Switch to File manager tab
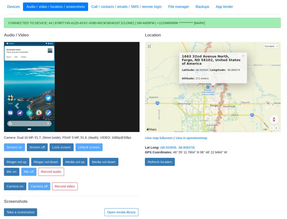 tap(178, 7)
